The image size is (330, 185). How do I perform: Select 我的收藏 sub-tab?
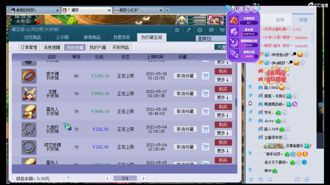(75, 47)
